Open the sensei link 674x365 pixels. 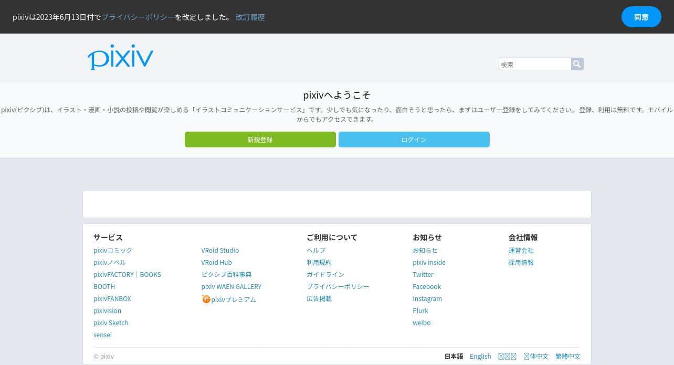[102, 335]
